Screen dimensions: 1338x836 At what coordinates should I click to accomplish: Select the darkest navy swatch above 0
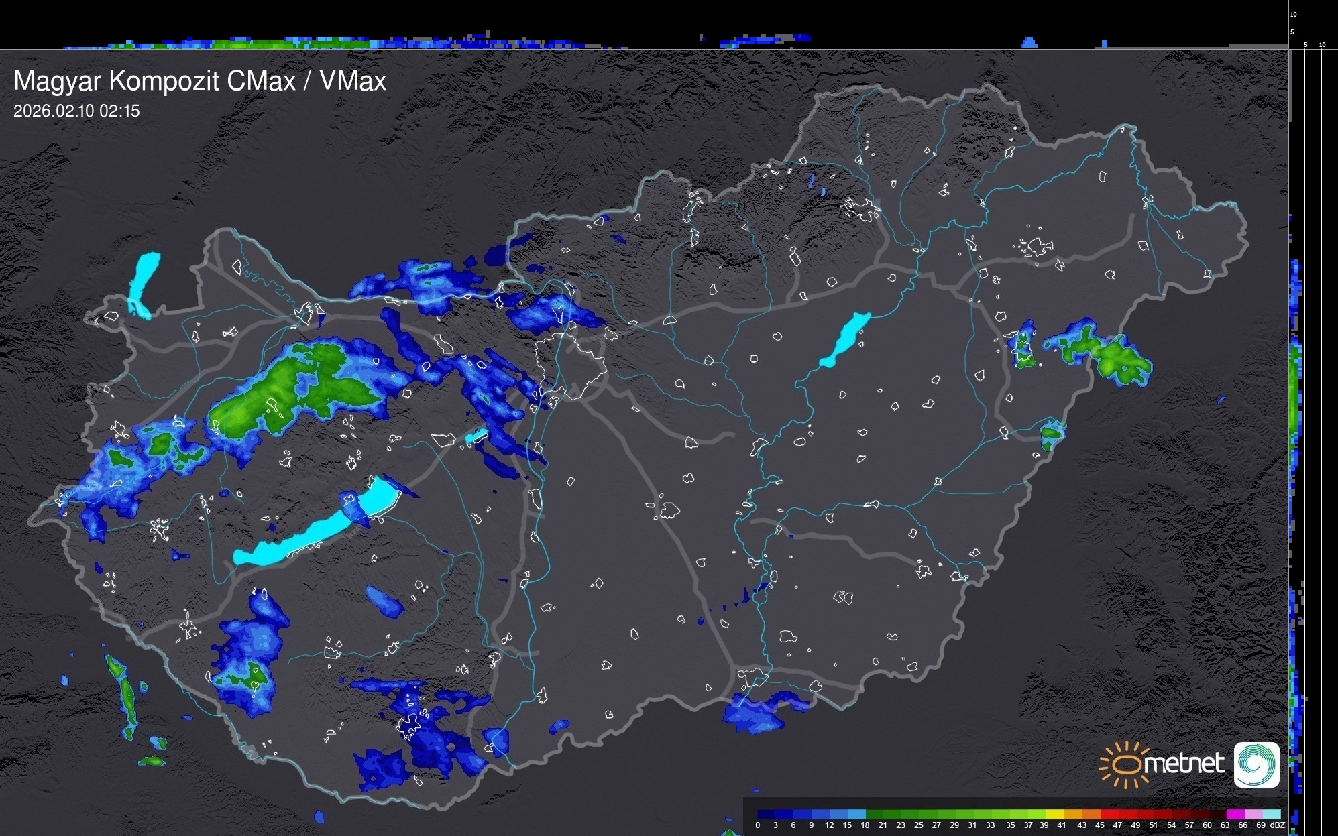[x=766, y=815]
